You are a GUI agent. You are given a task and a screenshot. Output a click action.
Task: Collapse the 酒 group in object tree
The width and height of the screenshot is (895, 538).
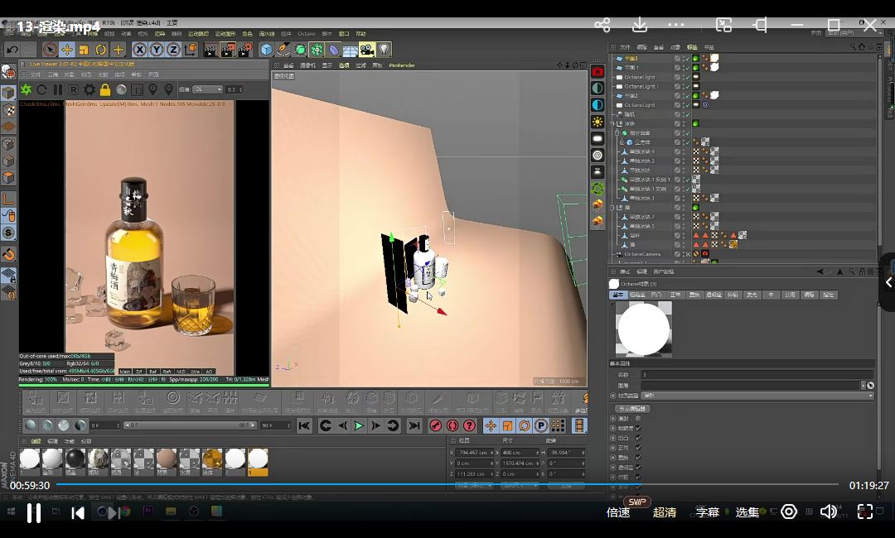point(613,208)
